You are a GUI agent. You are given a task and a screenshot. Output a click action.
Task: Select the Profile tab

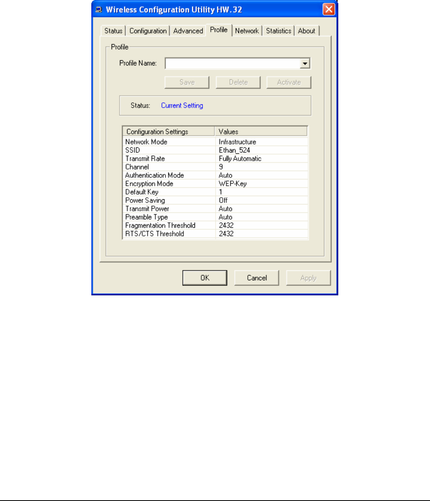[219, 30]
